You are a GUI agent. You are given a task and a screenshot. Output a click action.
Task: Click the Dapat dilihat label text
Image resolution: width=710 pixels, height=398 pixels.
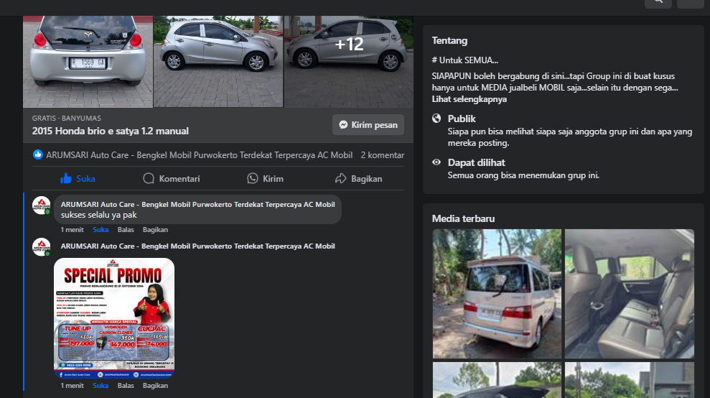point(477,163)
